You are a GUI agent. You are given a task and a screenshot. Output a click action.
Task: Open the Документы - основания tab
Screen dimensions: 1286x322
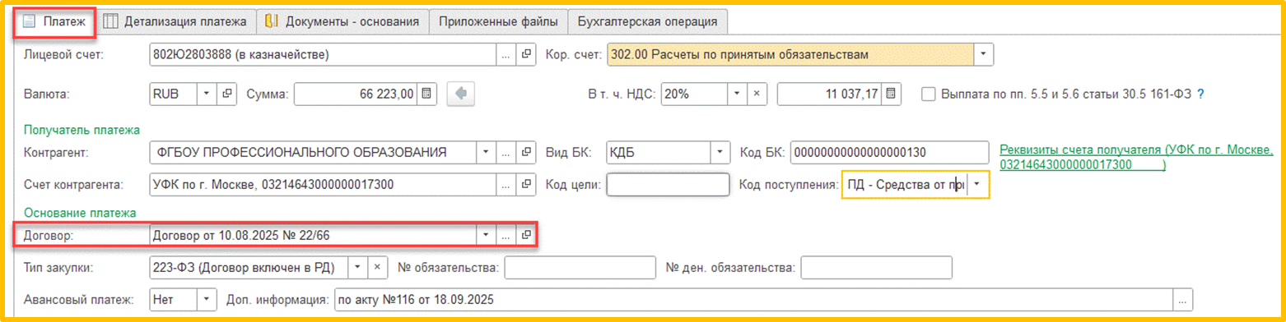click(x=342, y=21)
